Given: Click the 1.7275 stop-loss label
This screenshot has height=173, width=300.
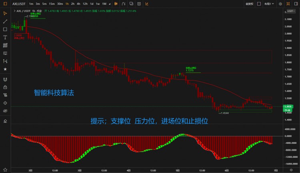Looking at the screenshot, I should tap(190, 70).
